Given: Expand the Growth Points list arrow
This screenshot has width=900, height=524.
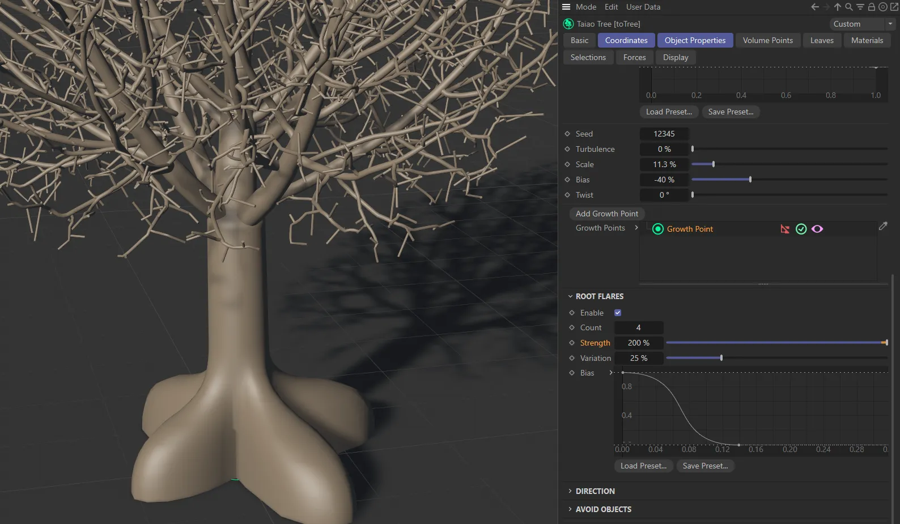Looking at the screenshot, I should point(636,228).
